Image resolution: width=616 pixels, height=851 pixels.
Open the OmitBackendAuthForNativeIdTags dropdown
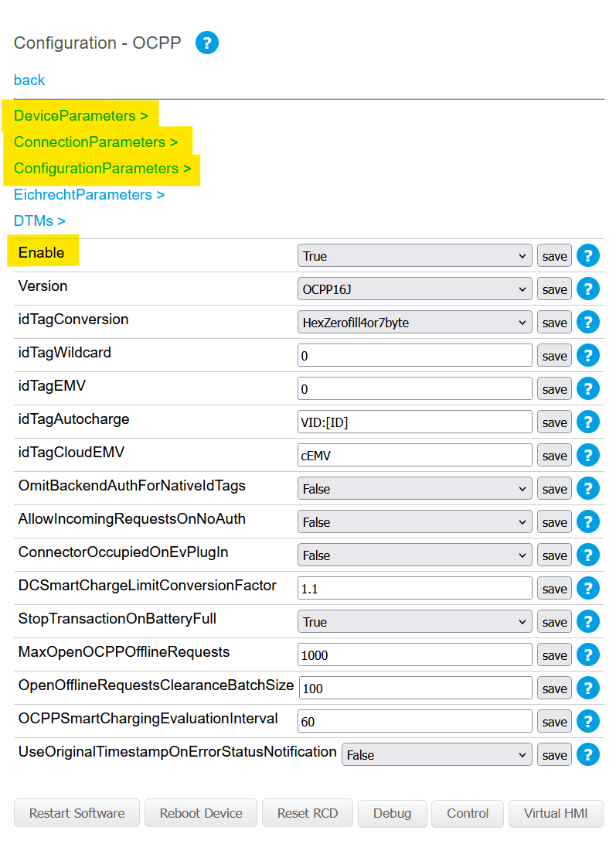pyautogui.click(x=415, y=488)
